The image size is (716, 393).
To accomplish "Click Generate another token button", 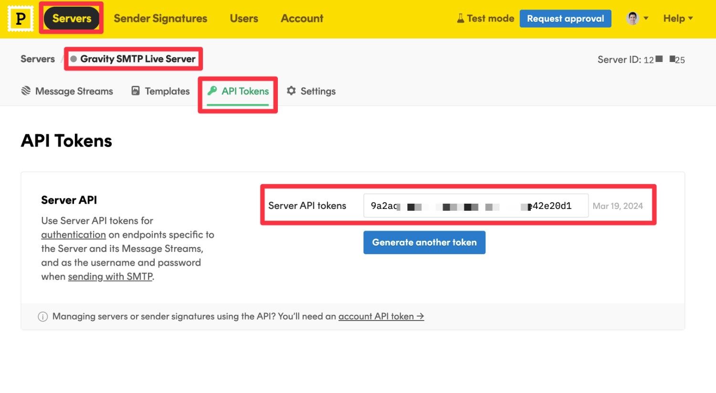I will pyautogui.click(x=424, y=242).
